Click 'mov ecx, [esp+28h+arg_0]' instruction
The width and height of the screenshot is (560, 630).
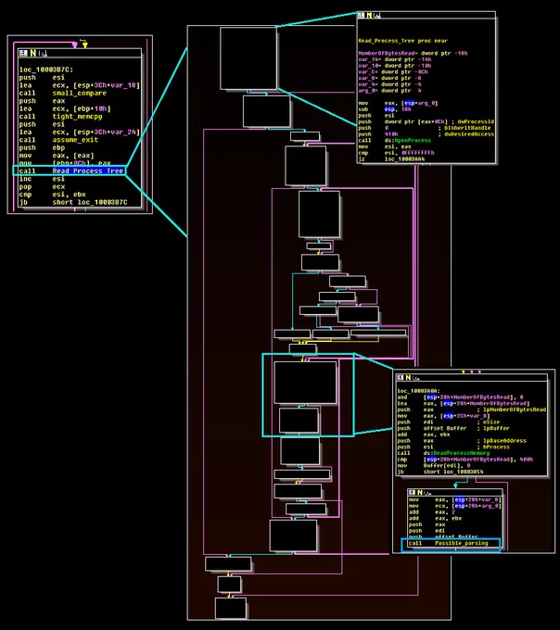click(x=454, y=506)
